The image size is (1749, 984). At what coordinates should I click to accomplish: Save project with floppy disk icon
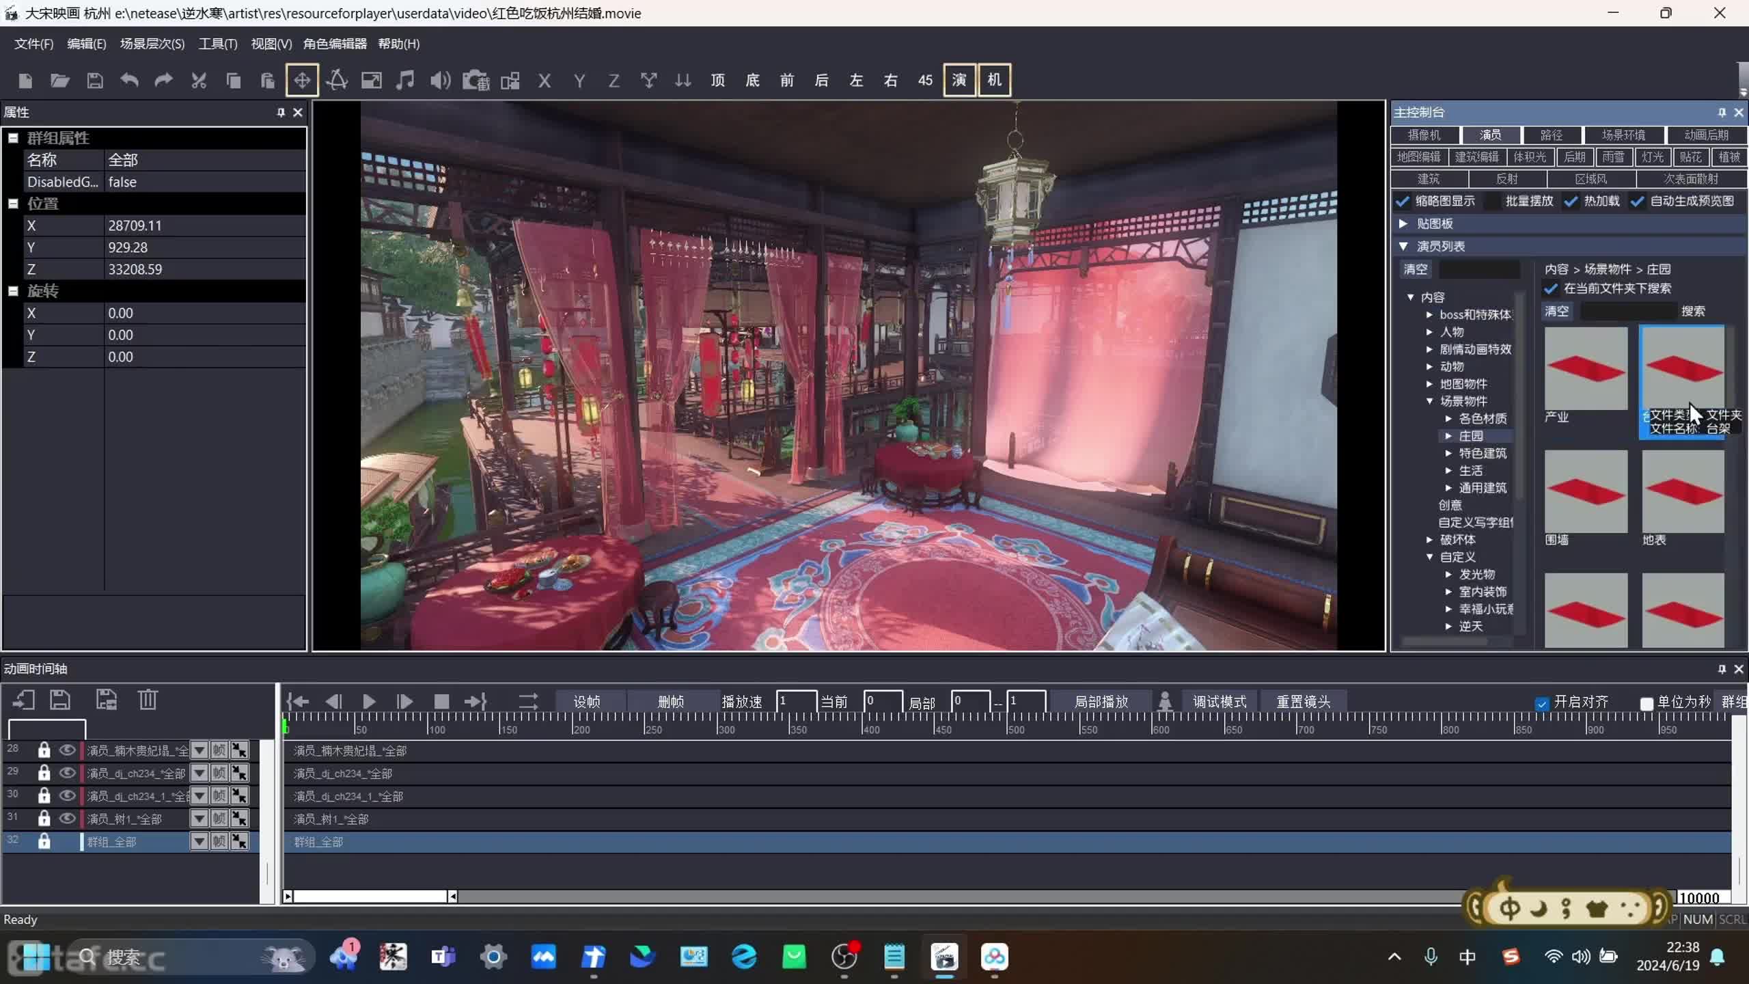(95, 81)
